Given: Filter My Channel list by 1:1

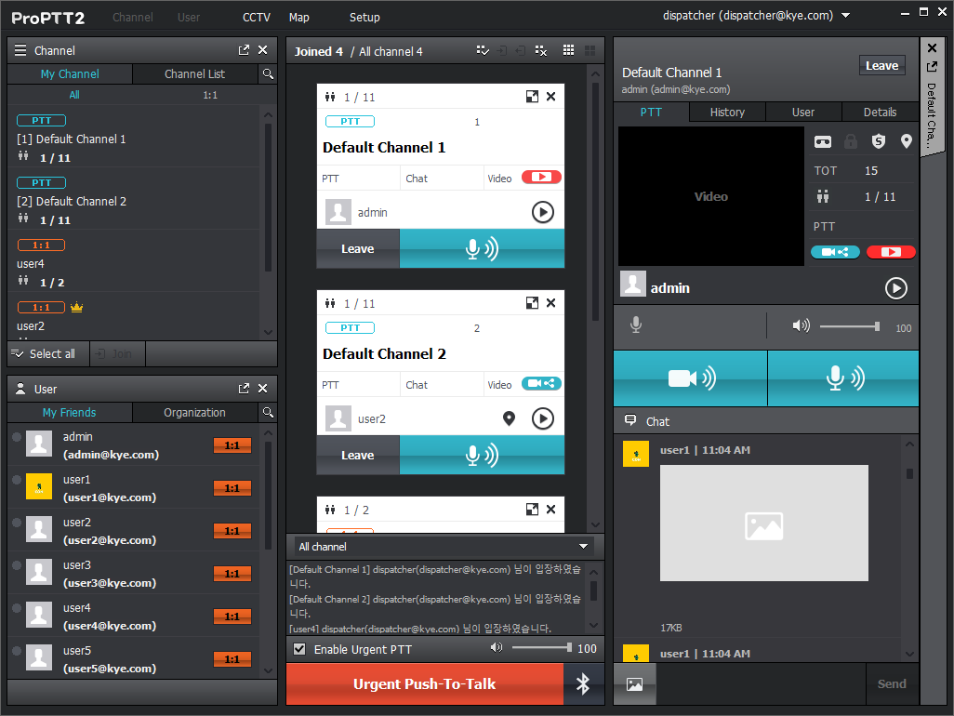Looking at the screenshot, I should 210,95.
